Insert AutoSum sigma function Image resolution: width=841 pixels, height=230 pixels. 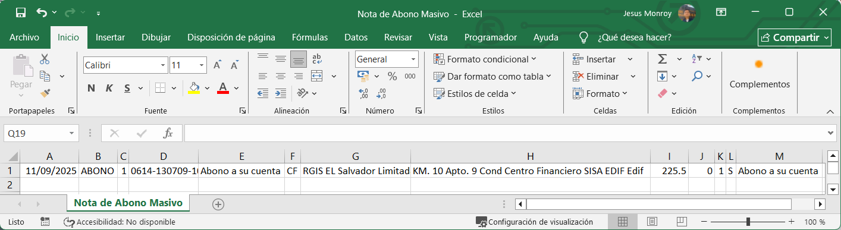pyautogui.click(x=662, y=59)
